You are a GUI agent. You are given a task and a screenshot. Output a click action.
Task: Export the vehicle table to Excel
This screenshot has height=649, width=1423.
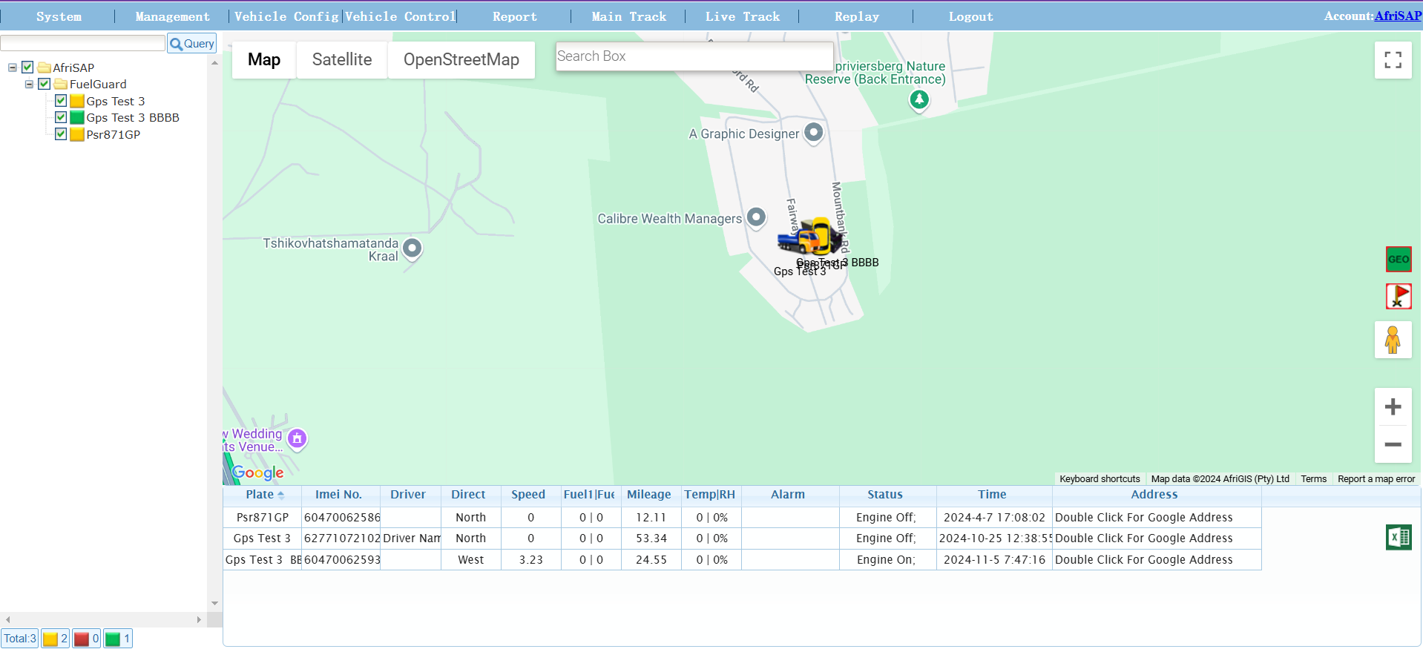click(x=1399, y=537)
